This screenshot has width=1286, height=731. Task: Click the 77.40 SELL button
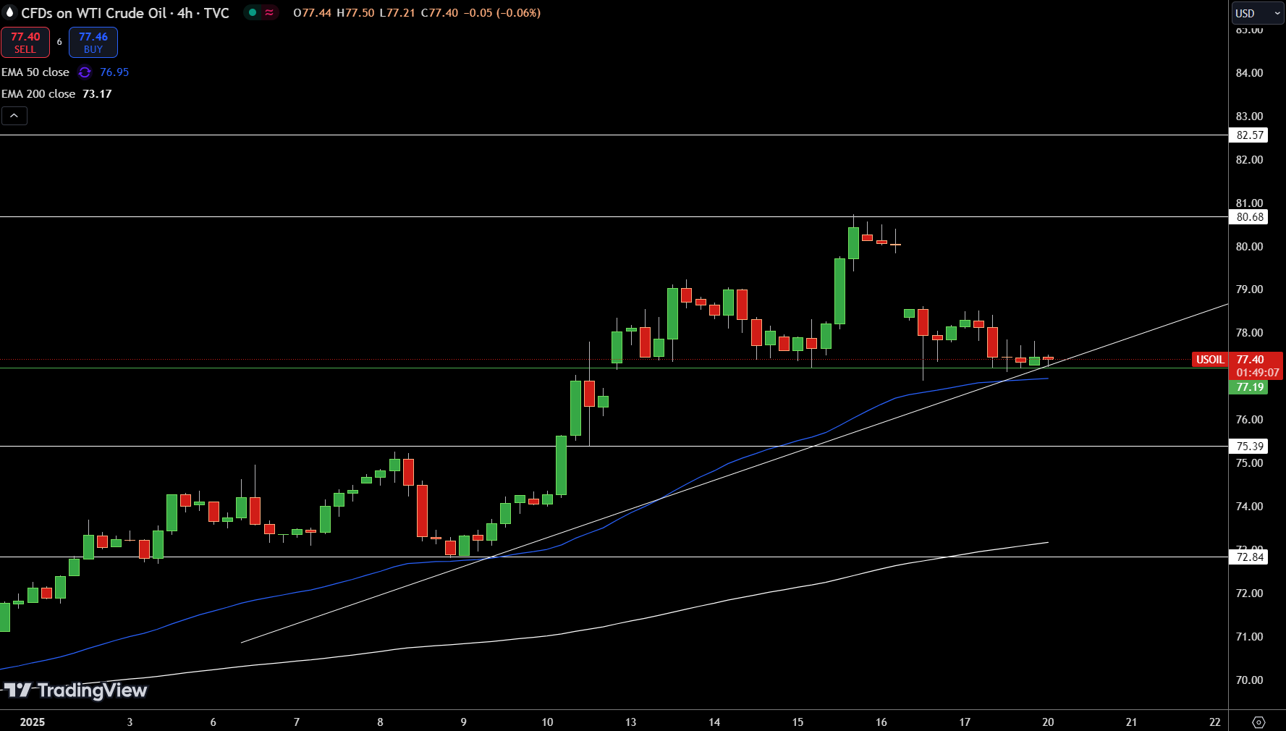pyautogui.click(x=25, y=42)
